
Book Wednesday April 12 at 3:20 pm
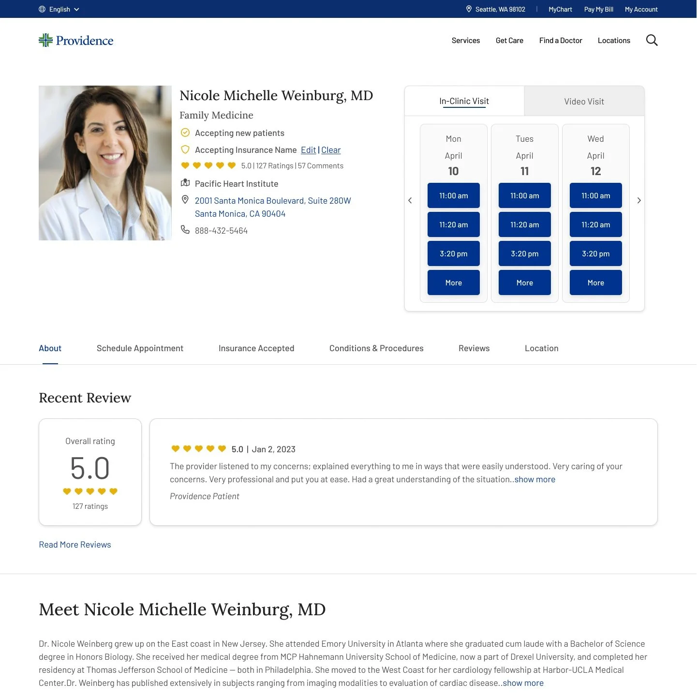click(596, 253)
